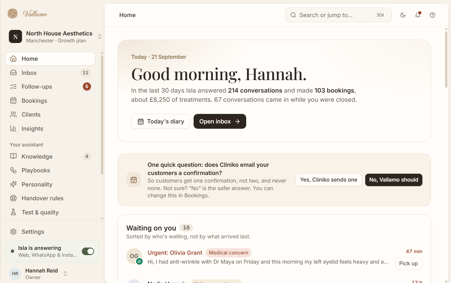Click the Search or jump to field

pyautogui.click(x=338, y=15)
